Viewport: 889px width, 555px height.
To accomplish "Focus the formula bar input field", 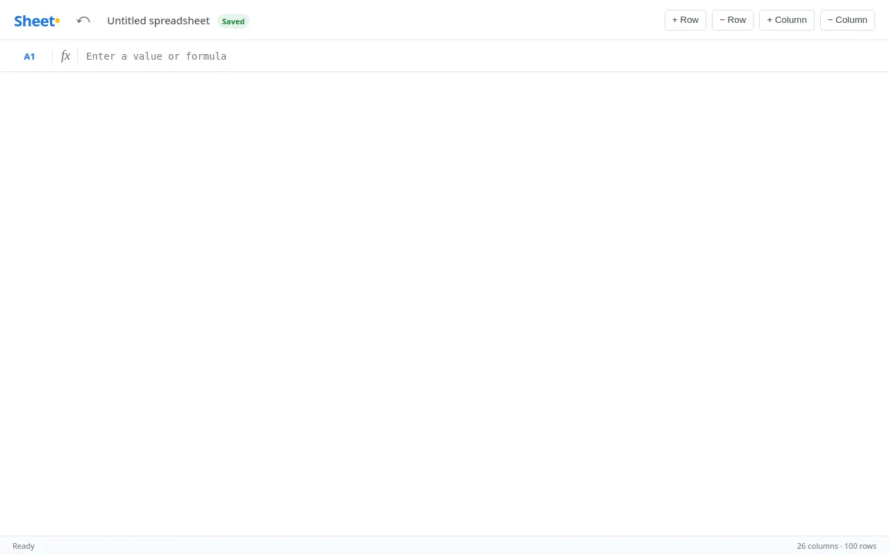I will (x=481, y=56).
